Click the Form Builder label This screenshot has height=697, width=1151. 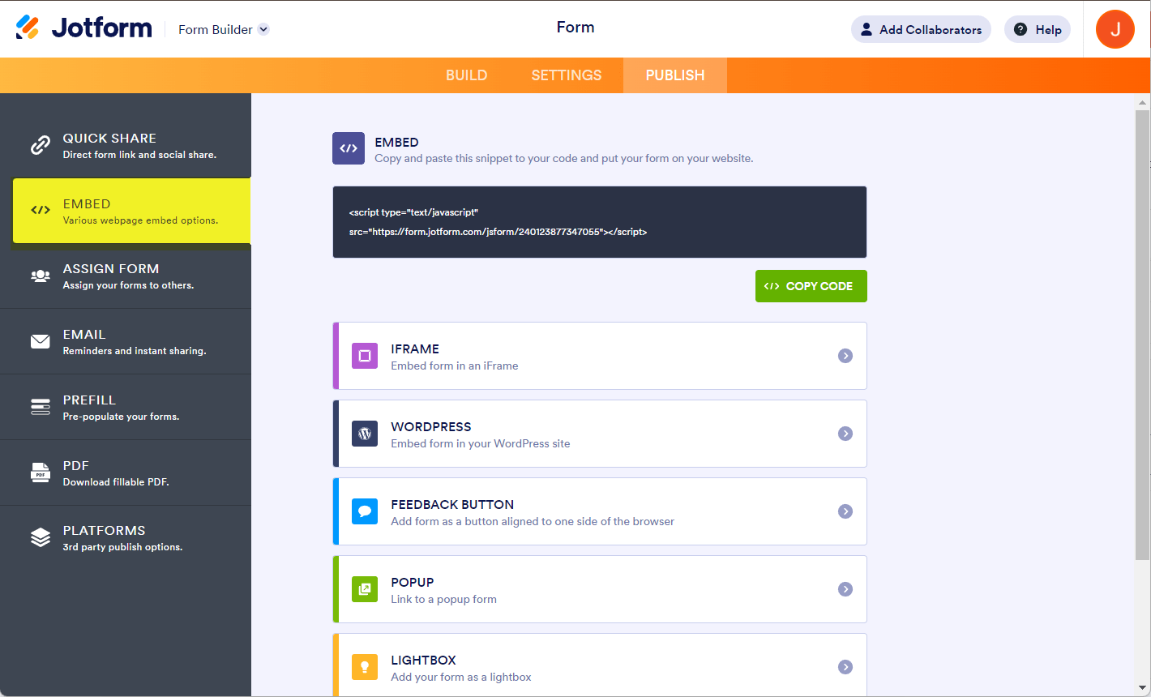[x=216, y=29]
